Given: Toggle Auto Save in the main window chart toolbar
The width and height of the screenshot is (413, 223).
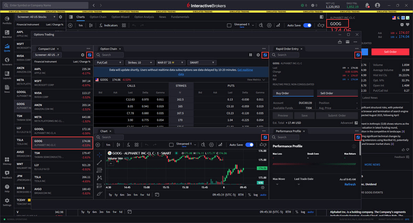Looking at the screenshot, I should click(307, 25).
